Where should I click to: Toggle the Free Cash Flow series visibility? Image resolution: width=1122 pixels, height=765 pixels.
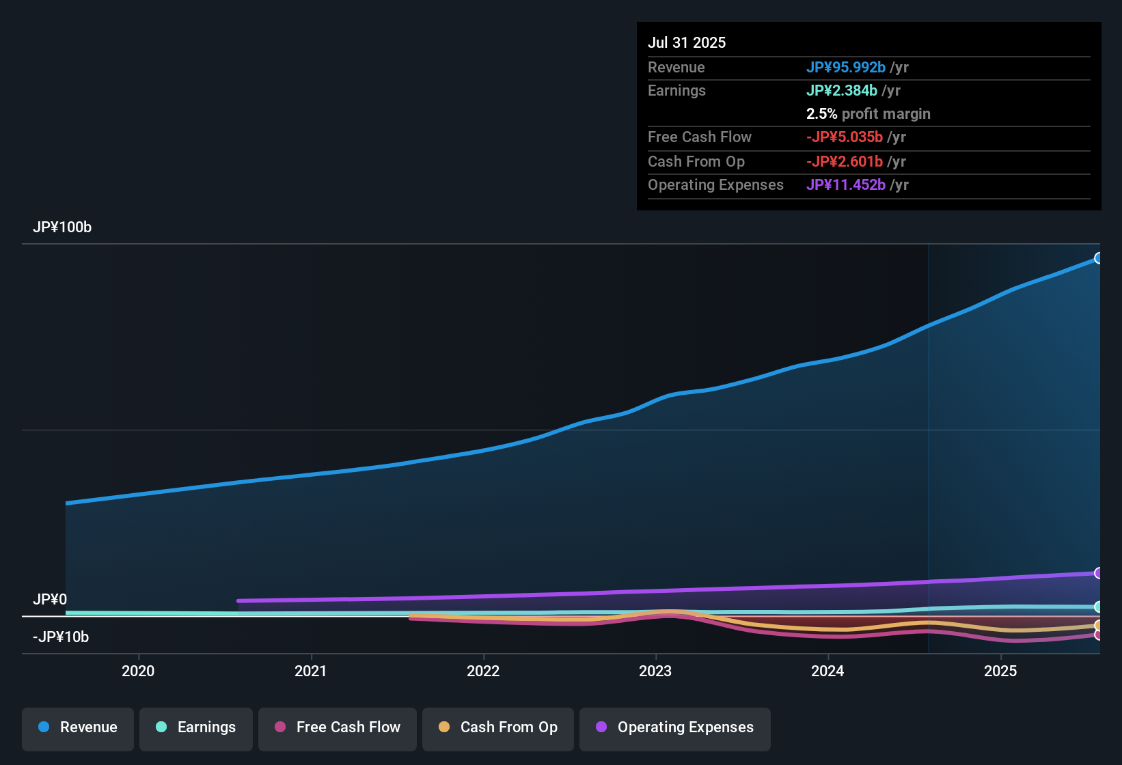point(337,727)
